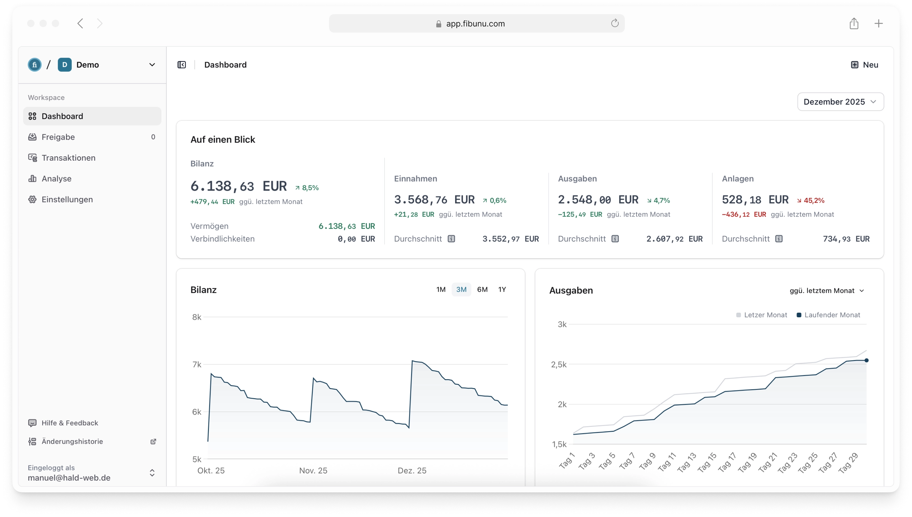912x517 pixels.
Task: Collapse the sidebar with panel toggle icon
Action: (x=181, y=65)
